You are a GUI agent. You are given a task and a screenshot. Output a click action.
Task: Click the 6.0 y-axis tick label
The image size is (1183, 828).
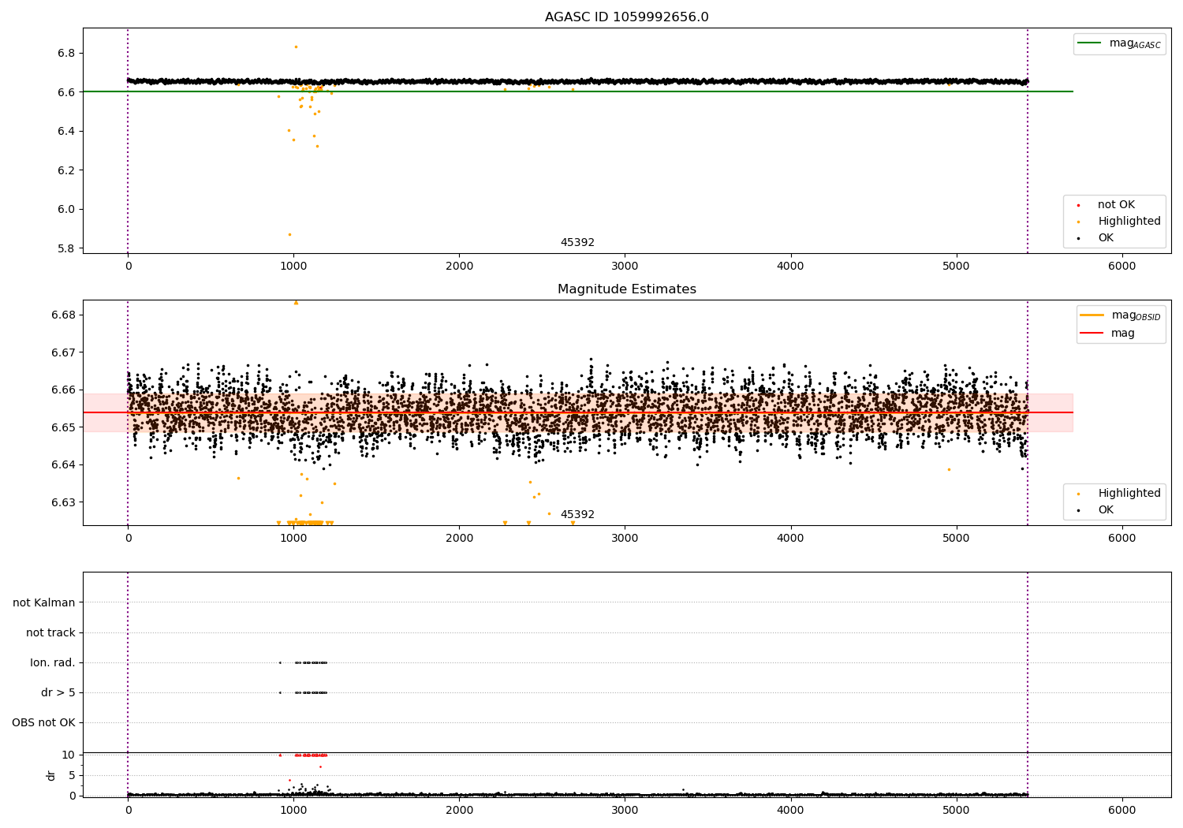[66, 210]
